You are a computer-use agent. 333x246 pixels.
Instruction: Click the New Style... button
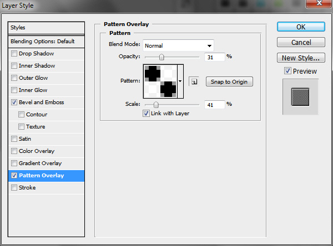pos(301,58)
